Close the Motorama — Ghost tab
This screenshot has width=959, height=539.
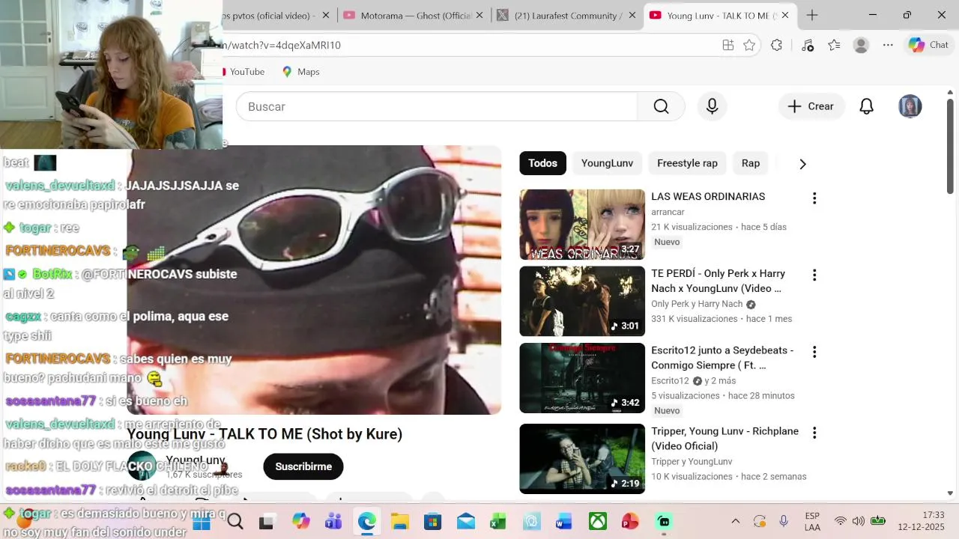coord(479,15)
